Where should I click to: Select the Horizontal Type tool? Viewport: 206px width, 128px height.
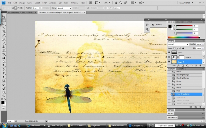pos(4,73)
